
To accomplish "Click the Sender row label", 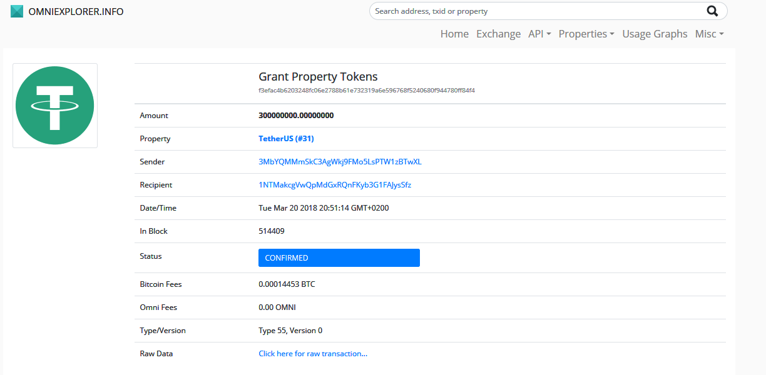I will (x=152, y=162).
